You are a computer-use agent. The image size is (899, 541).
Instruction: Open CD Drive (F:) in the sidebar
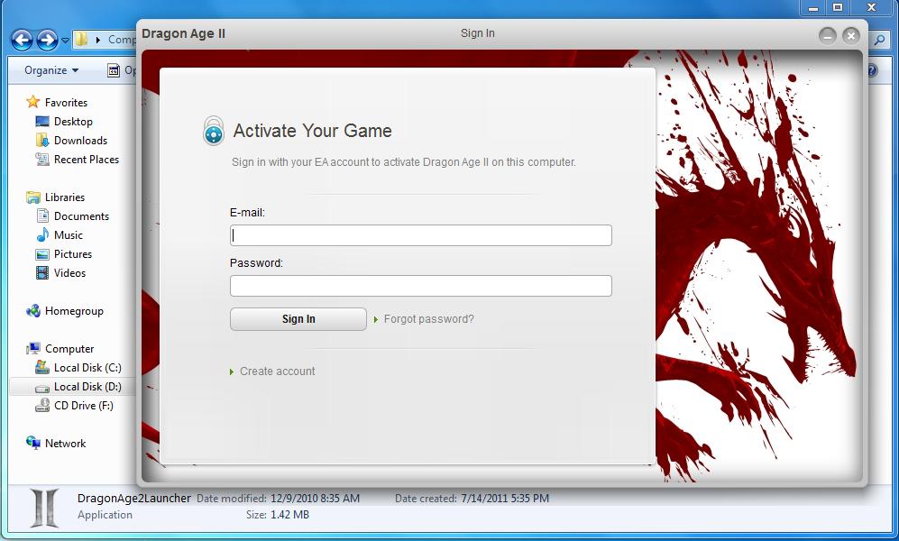[x=84, y=406]
